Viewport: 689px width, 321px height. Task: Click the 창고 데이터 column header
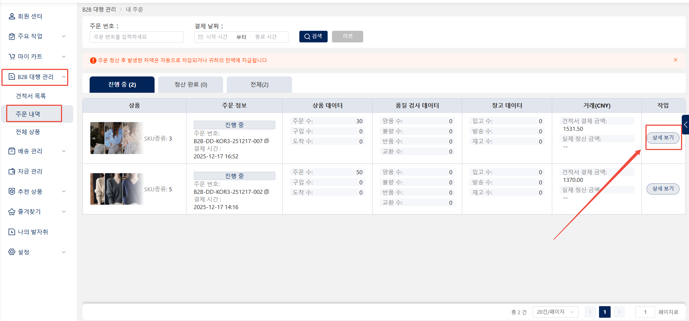507,105
